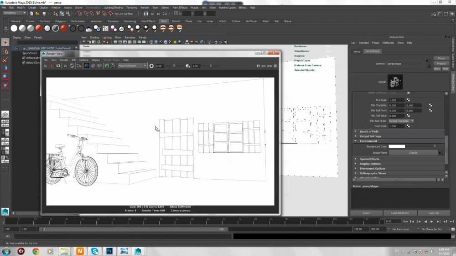
Task: Pause IPR tuning in Render View
Action: pos(258,66)
